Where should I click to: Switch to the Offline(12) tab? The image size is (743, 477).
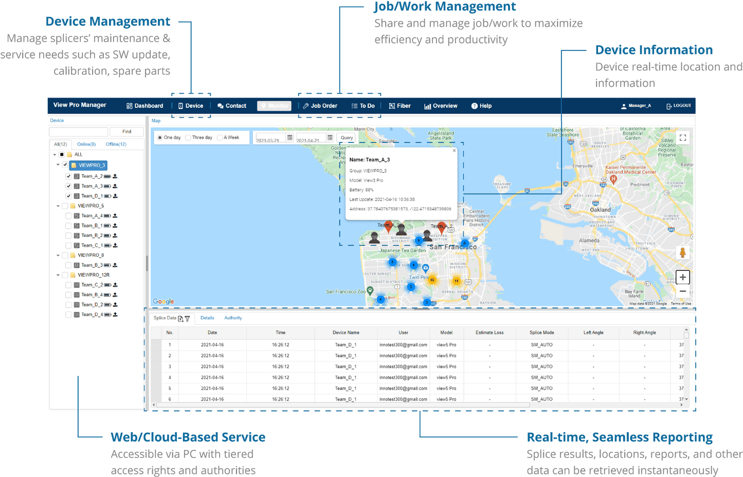point(116,144)
